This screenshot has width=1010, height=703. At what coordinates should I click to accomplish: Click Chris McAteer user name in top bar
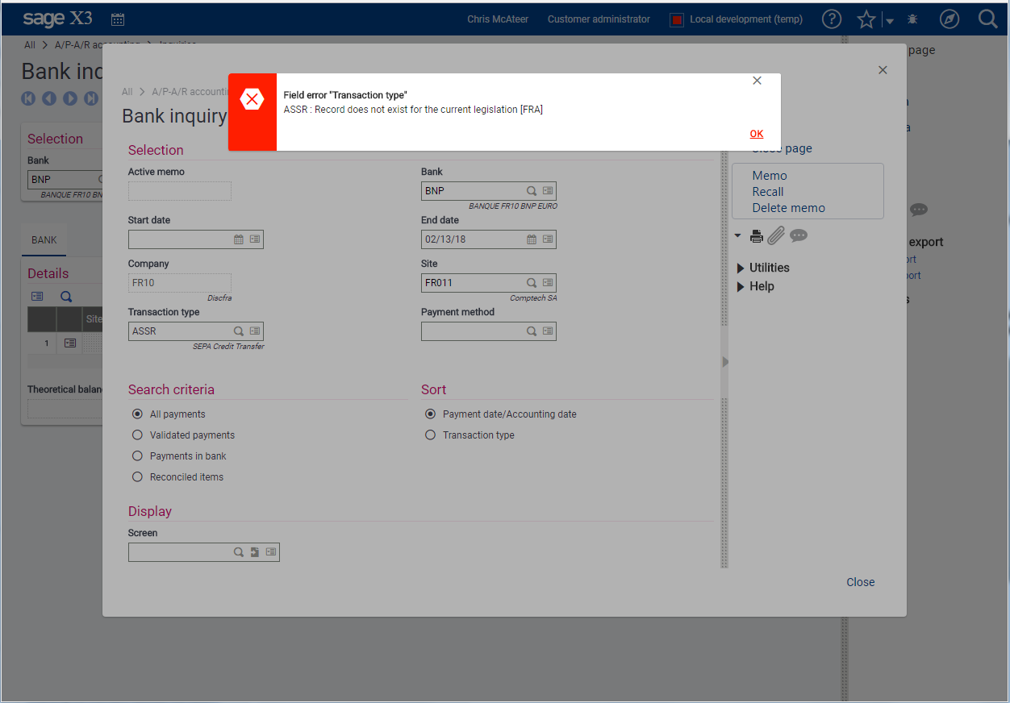(498, 19)
